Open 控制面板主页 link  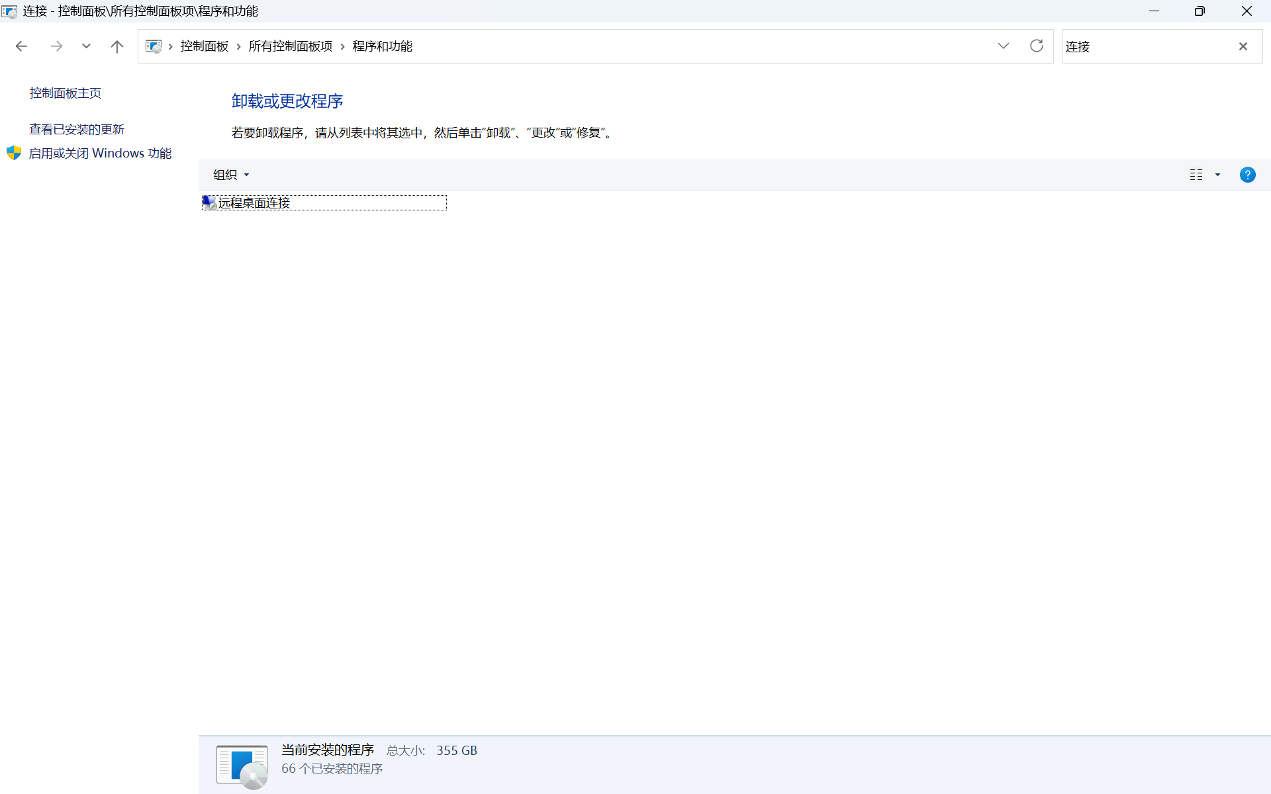coord(65,93)
